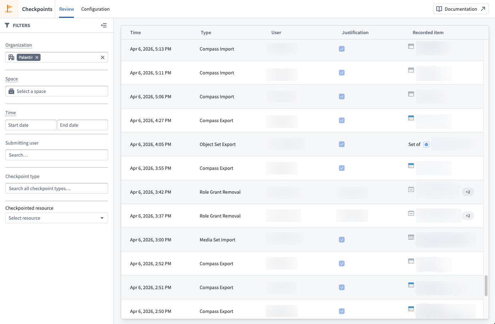Viewport: 495px width, 324px height.
Task: Clear the organization field with X
Action: [x=102, y=57]
